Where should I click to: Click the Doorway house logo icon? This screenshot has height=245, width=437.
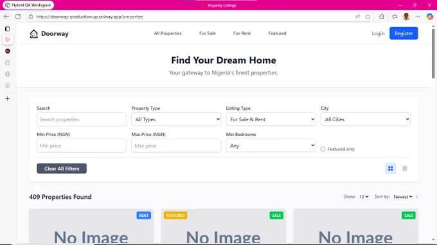(x=33, y=33)
